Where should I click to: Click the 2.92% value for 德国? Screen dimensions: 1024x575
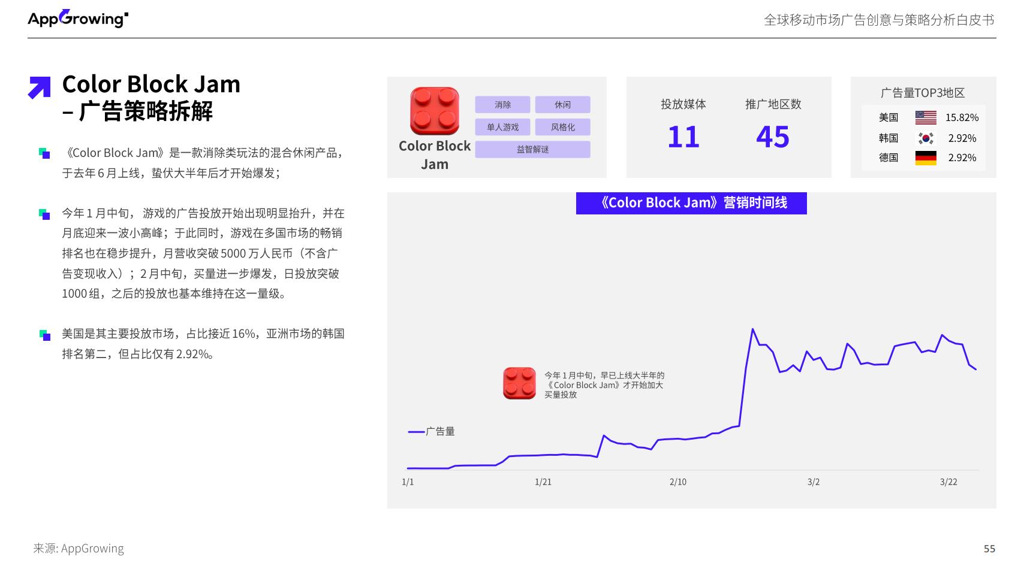[x=962, y=158]
